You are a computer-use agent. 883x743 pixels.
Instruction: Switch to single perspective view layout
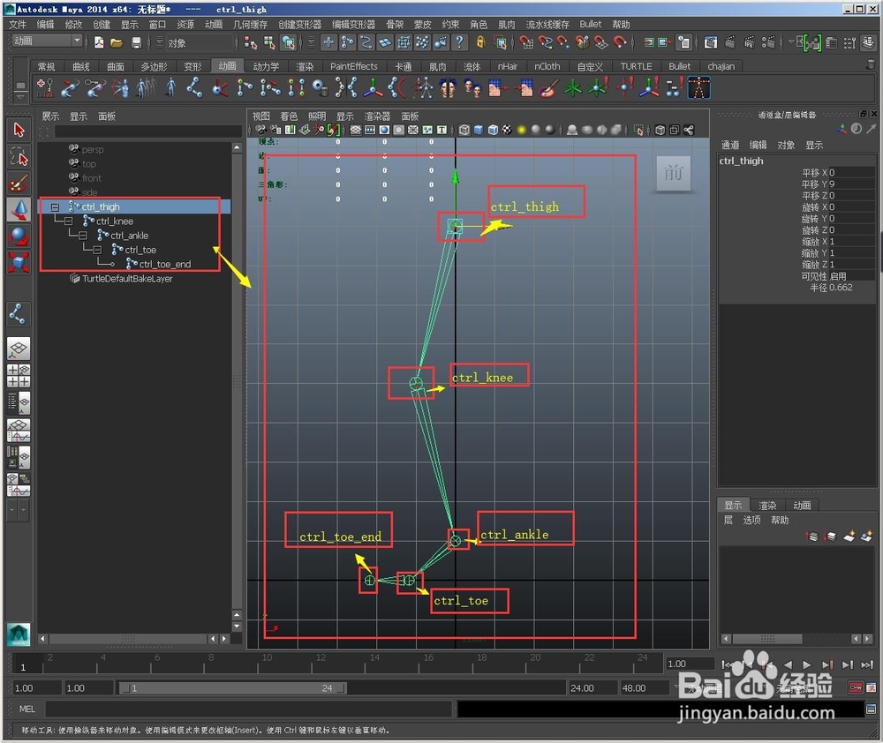click(x=19, y=349)
